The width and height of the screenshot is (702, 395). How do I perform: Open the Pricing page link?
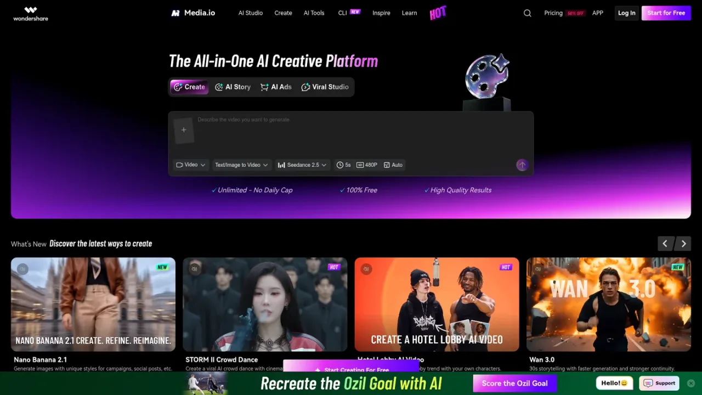point(553,13)
